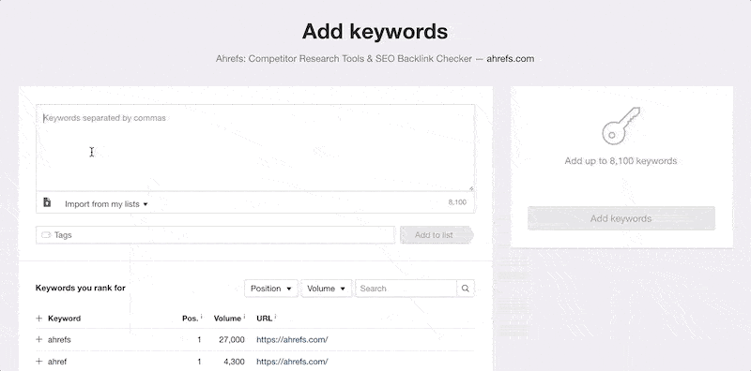This screenshot has width=751, height=371.
Task: Click the URL column header
Action: (x=264, y=319)
